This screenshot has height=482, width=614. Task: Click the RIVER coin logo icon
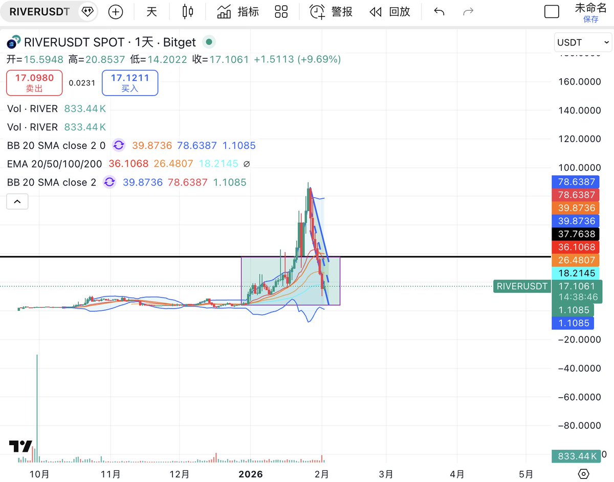tap(14, 42)
